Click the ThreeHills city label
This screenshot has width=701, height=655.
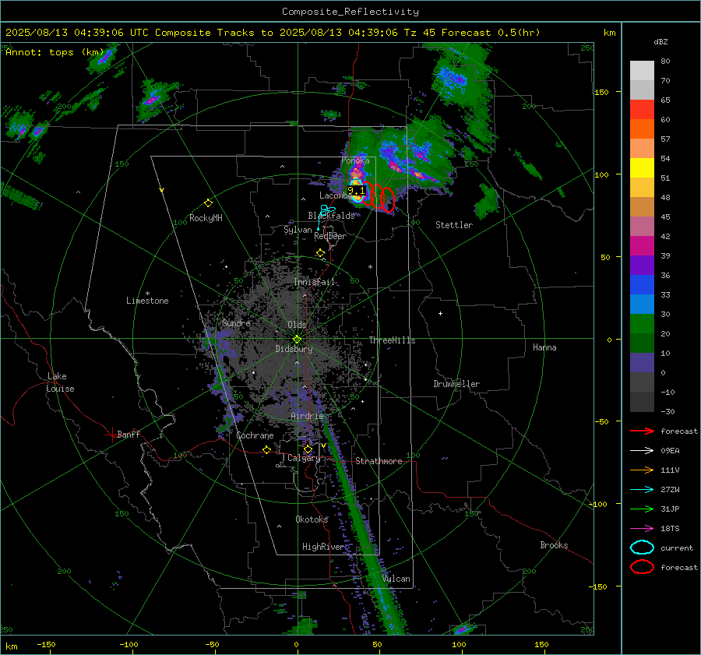[x=392, y=340]
